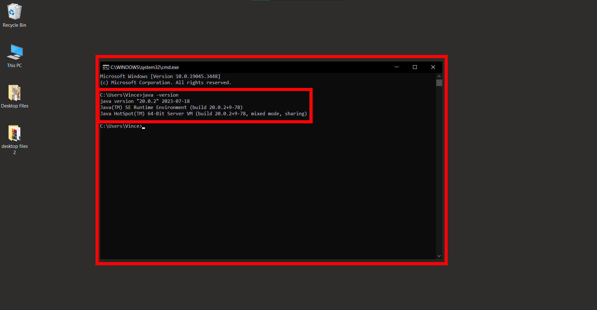
Task: Click the desktop files 2 folder thumbnail image
Action: [14, 134]
